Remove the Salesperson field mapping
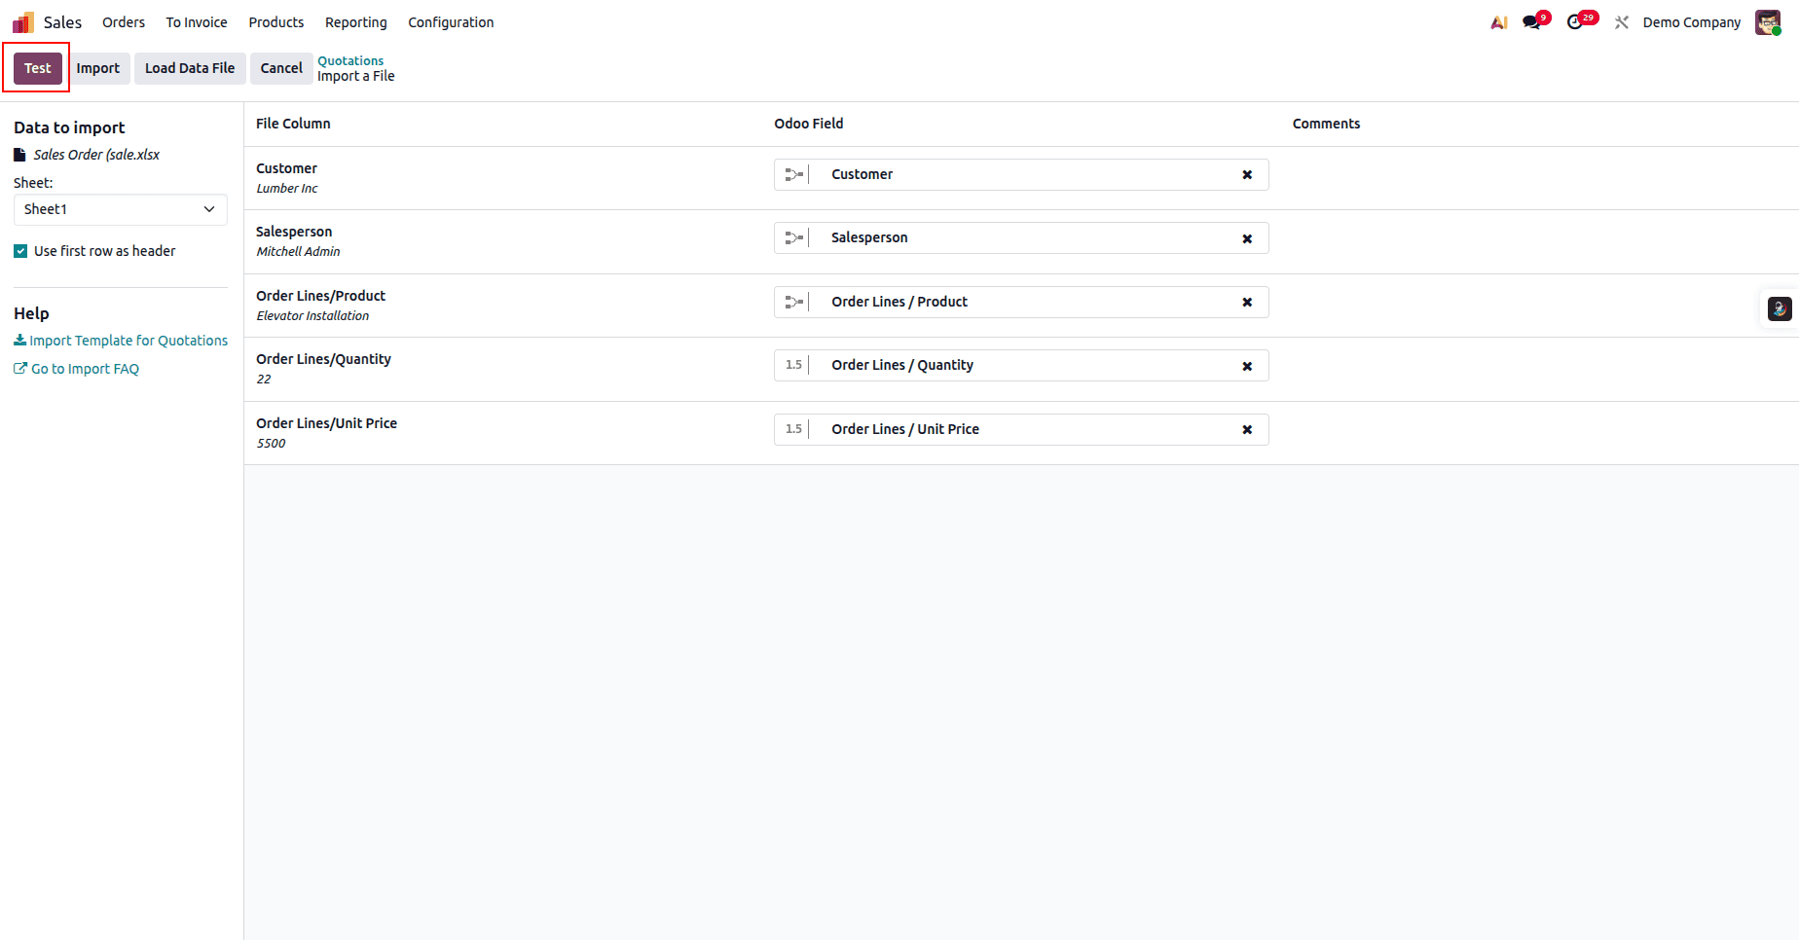 tap(1247, 238)
